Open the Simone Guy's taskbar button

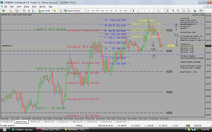pyautogui.click(x=50, y=130)
